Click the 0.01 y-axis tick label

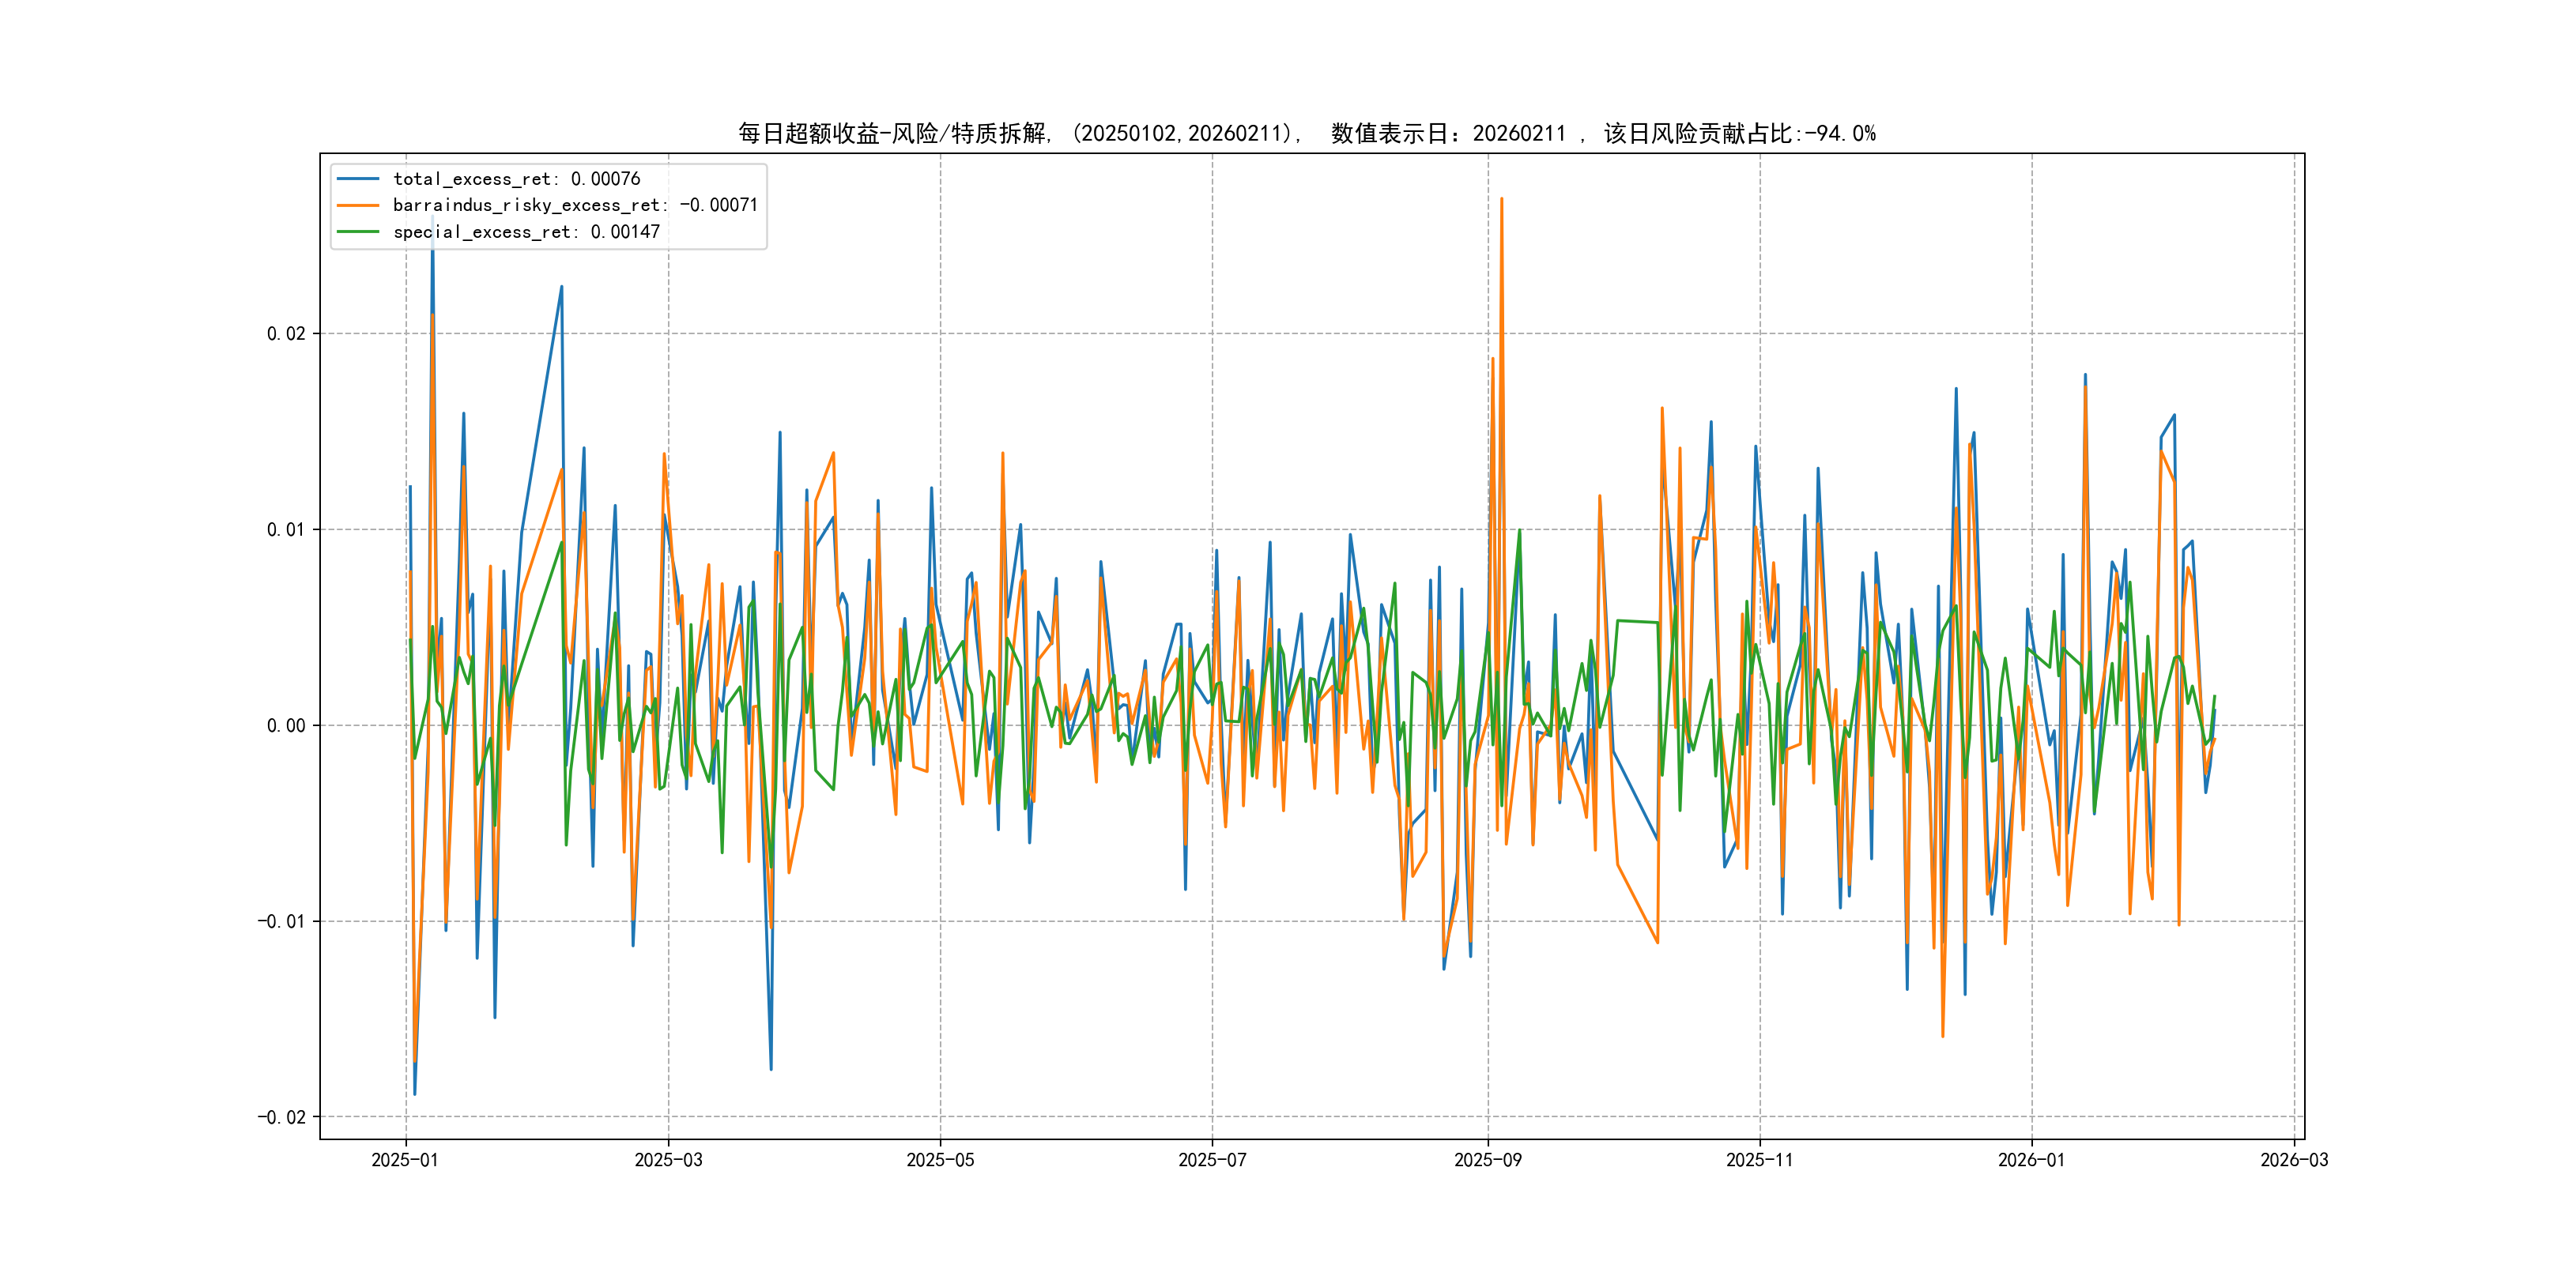click(x=285, y=529)
